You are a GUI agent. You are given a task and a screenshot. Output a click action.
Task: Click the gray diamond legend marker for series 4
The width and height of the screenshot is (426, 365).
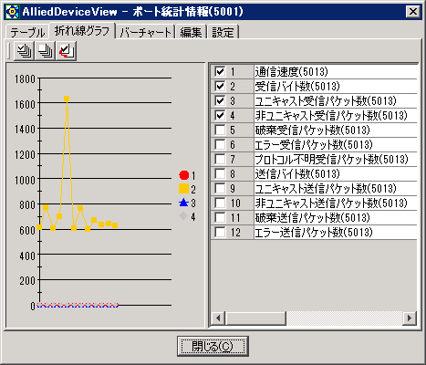pyautogui.click(x=183, y=216)
